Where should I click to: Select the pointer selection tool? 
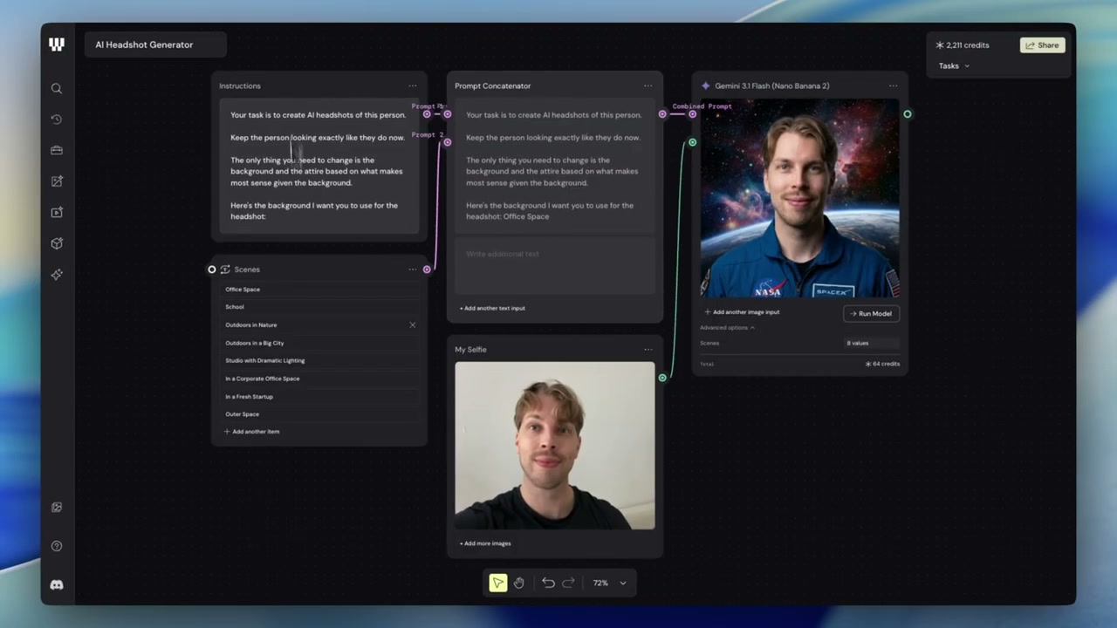click(x=497, y=583)
